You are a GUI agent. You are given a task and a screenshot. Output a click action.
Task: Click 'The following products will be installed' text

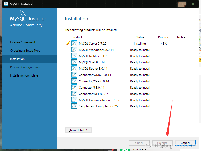point(91,30)
